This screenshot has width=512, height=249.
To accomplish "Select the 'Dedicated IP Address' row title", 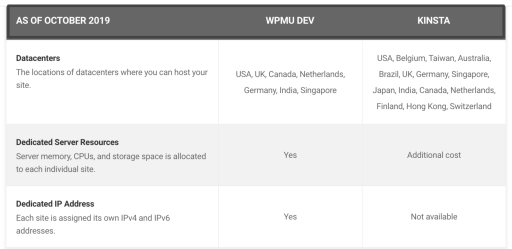I will pyautogui.click(x=55, y=204).
